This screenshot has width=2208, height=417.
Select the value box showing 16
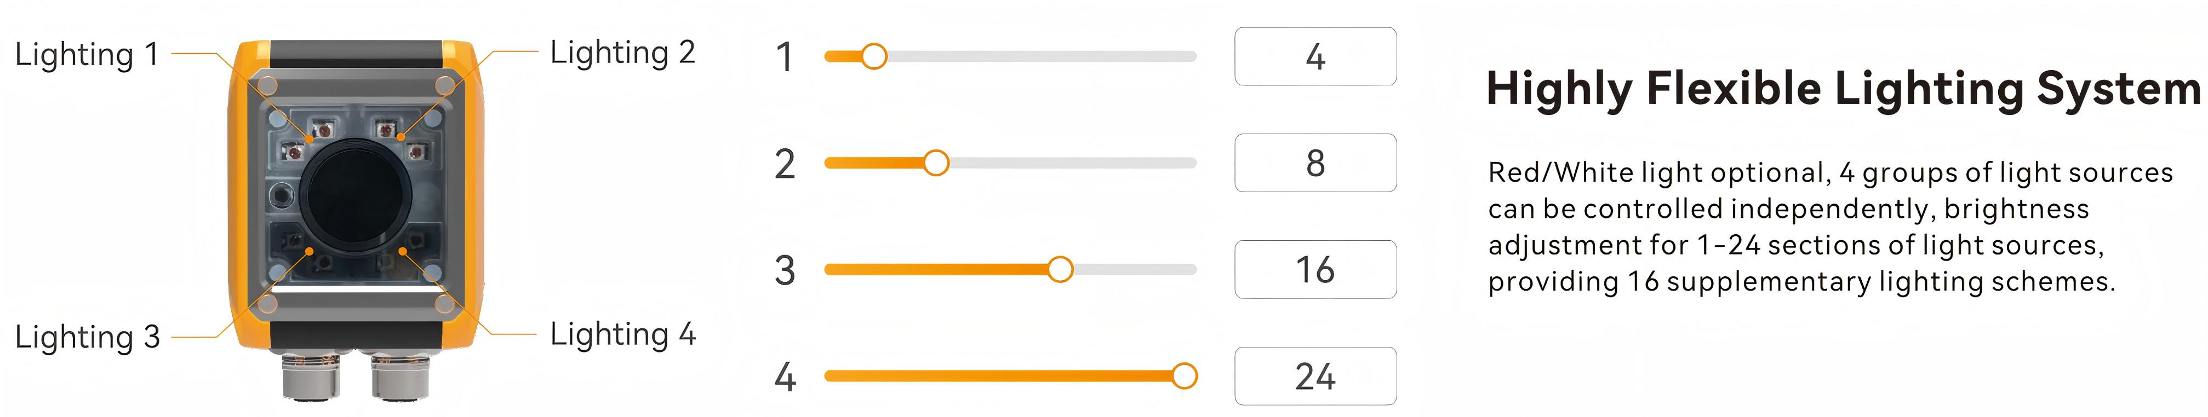(x=1315, y=270)
